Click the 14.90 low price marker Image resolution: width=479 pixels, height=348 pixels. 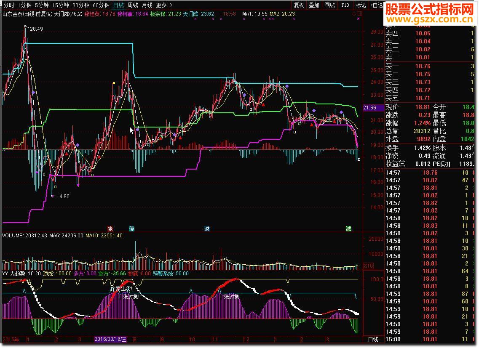pyautogui.click(x=63, y=196)
